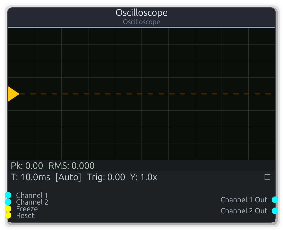Click the Oscilloscope subtitle text
This screenshot has height=230, width=283.
coord(141,22)
